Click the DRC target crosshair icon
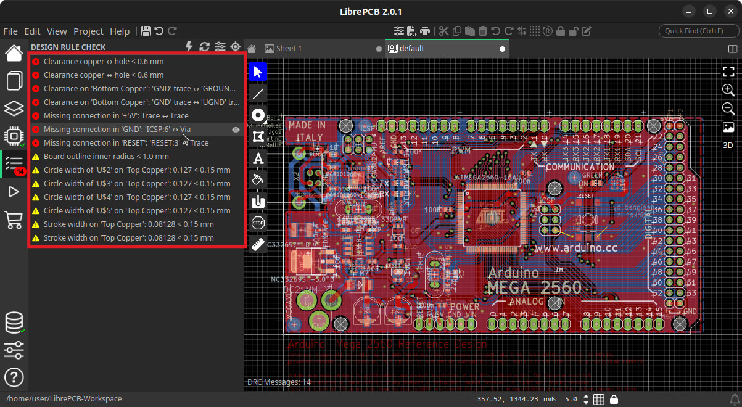The width and height of the screenshot is (742, 407). click(x=235, y=47)
